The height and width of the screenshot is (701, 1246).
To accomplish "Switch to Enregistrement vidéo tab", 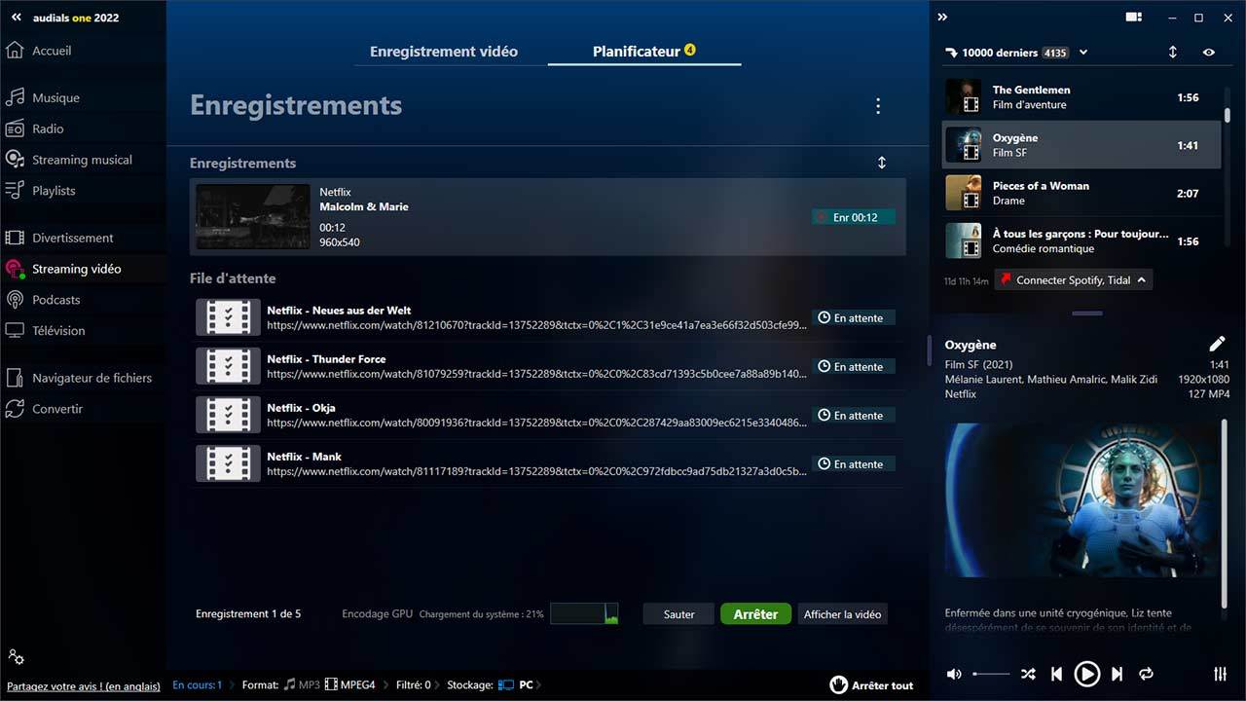I will pyautogui.click(x=444, y=52).
